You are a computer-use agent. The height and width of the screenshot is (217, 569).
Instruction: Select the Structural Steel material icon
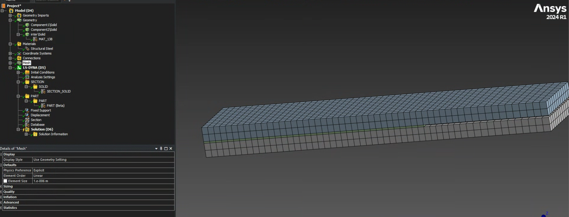click(27, 49)
